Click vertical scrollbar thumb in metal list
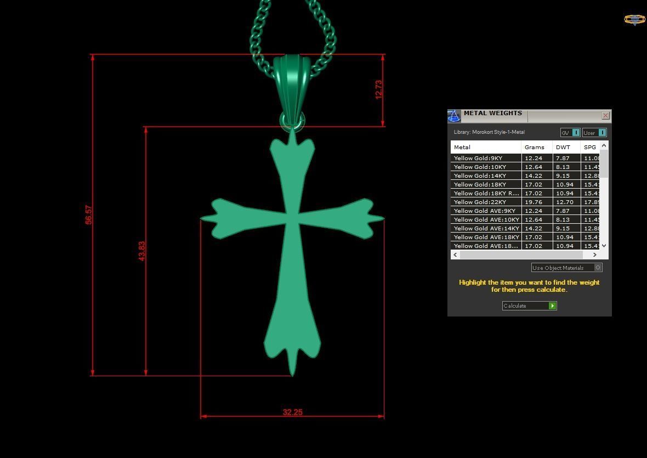 (x=604, y=164)
